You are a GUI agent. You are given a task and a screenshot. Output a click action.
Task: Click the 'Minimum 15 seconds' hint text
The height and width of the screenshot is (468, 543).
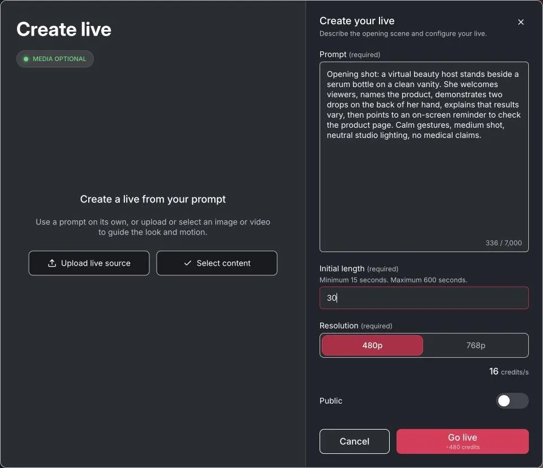point(393,280)
